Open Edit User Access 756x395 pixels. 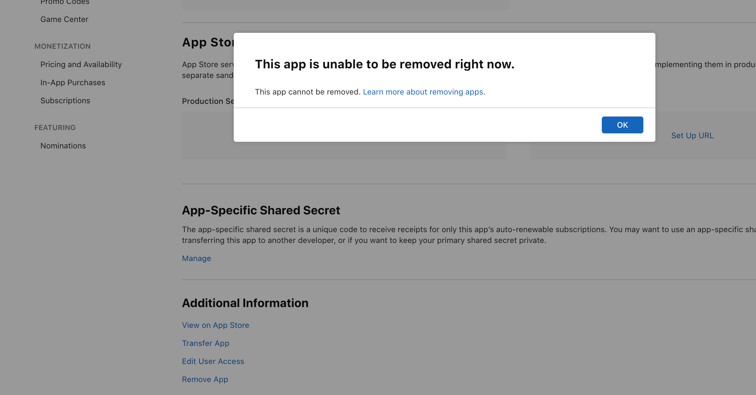(x=213, y=361)
